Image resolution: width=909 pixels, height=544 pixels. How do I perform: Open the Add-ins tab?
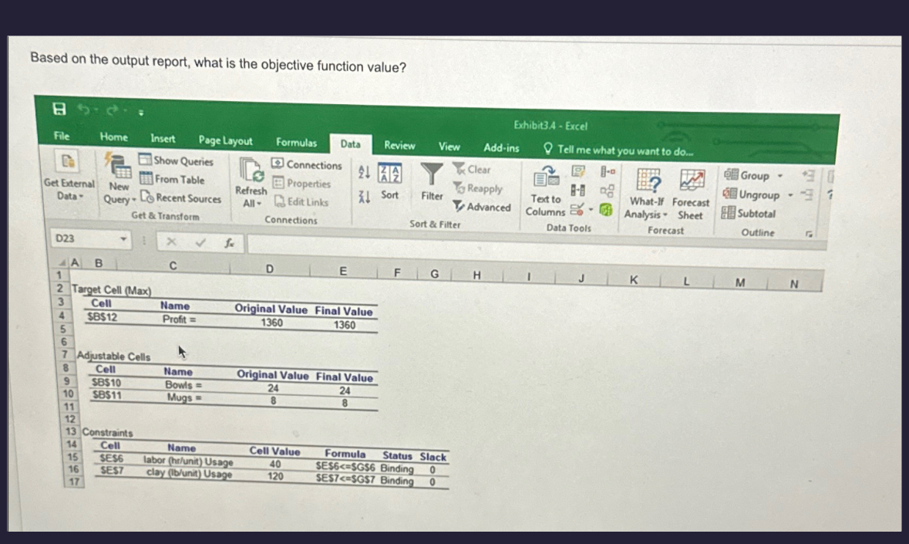[x=501, y=148]
